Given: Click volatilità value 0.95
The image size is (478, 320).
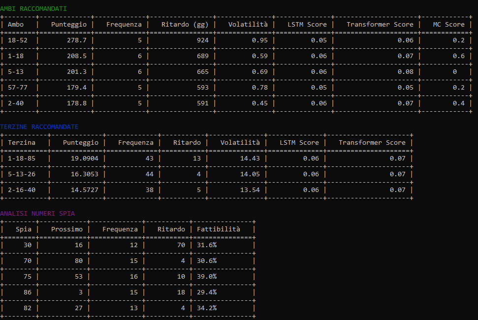Looking at the screenshot, I should tap(260, 40).
